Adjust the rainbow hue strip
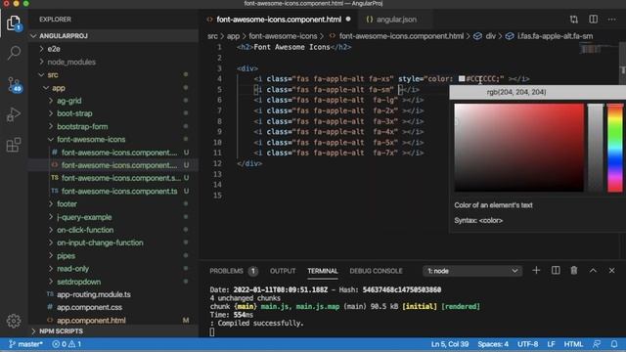This screenshot has height=352, width=626. pos(615,148)
